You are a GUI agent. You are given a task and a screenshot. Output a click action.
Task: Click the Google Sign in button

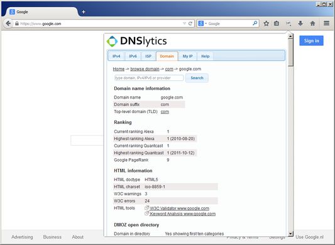click(311, 41)
